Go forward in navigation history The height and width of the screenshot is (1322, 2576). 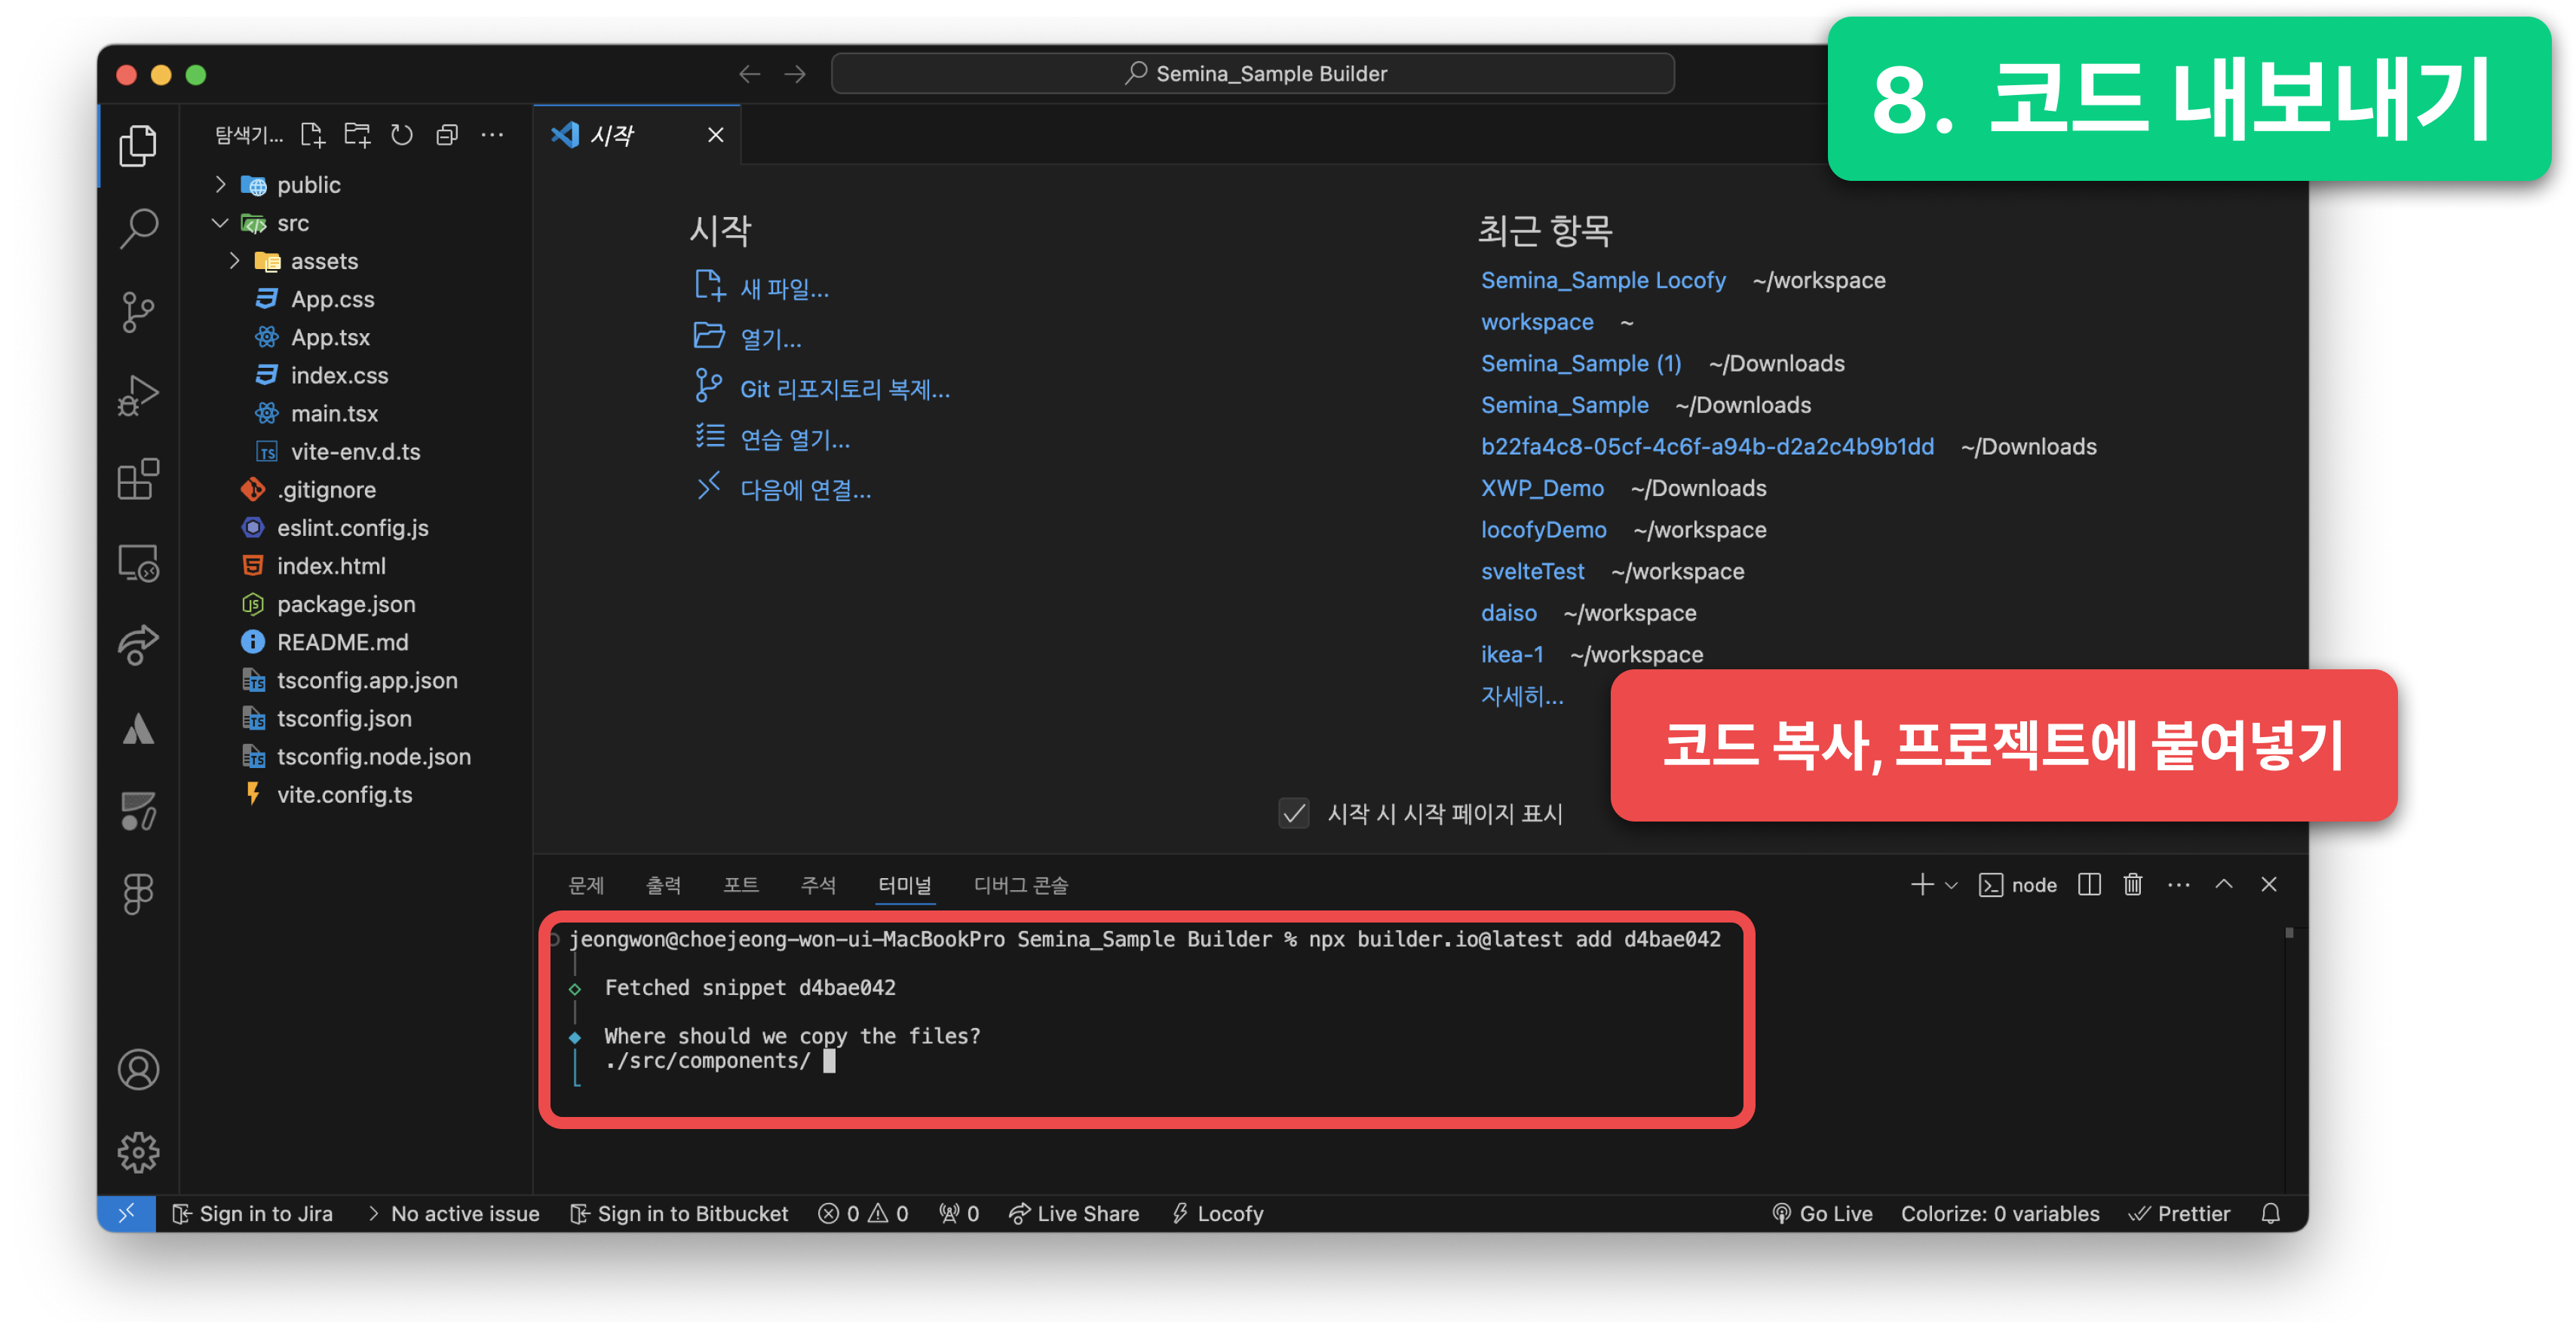click(795, 74)
